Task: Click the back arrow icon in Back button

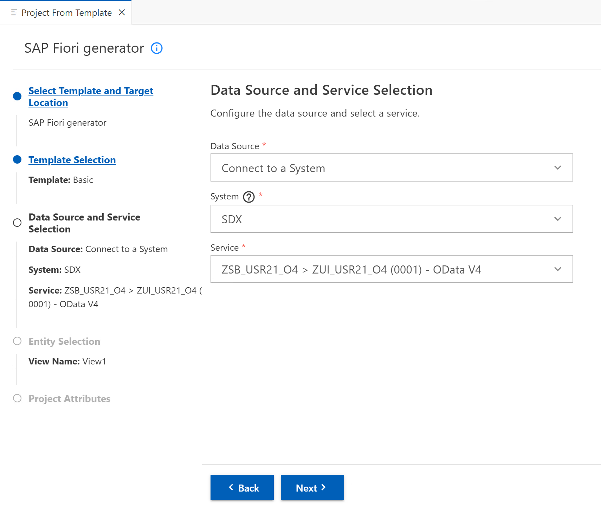Action: click(x=231, y=487)
